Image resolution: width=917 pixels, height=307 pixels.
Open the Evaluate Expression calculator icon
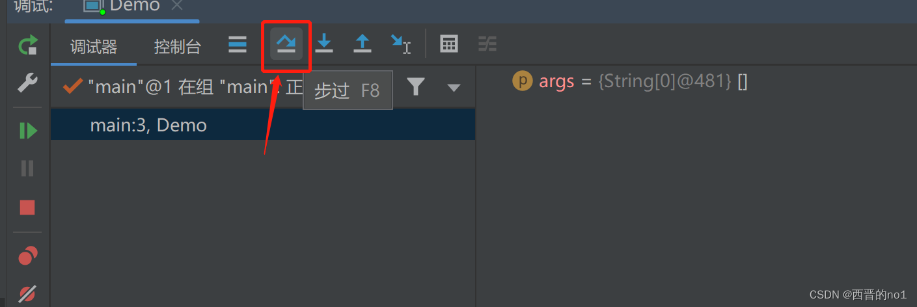[x=449, y=44]
